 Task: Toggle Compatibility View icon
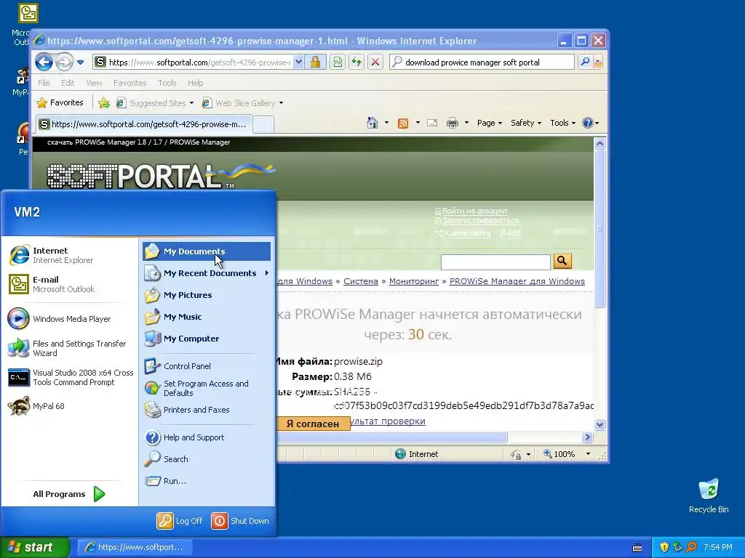click(338, 62)
